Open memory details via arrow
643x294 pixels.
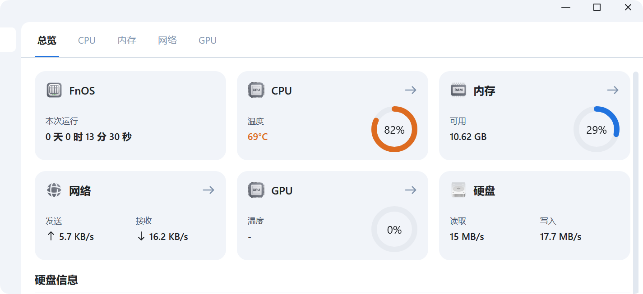click(613, 90)
